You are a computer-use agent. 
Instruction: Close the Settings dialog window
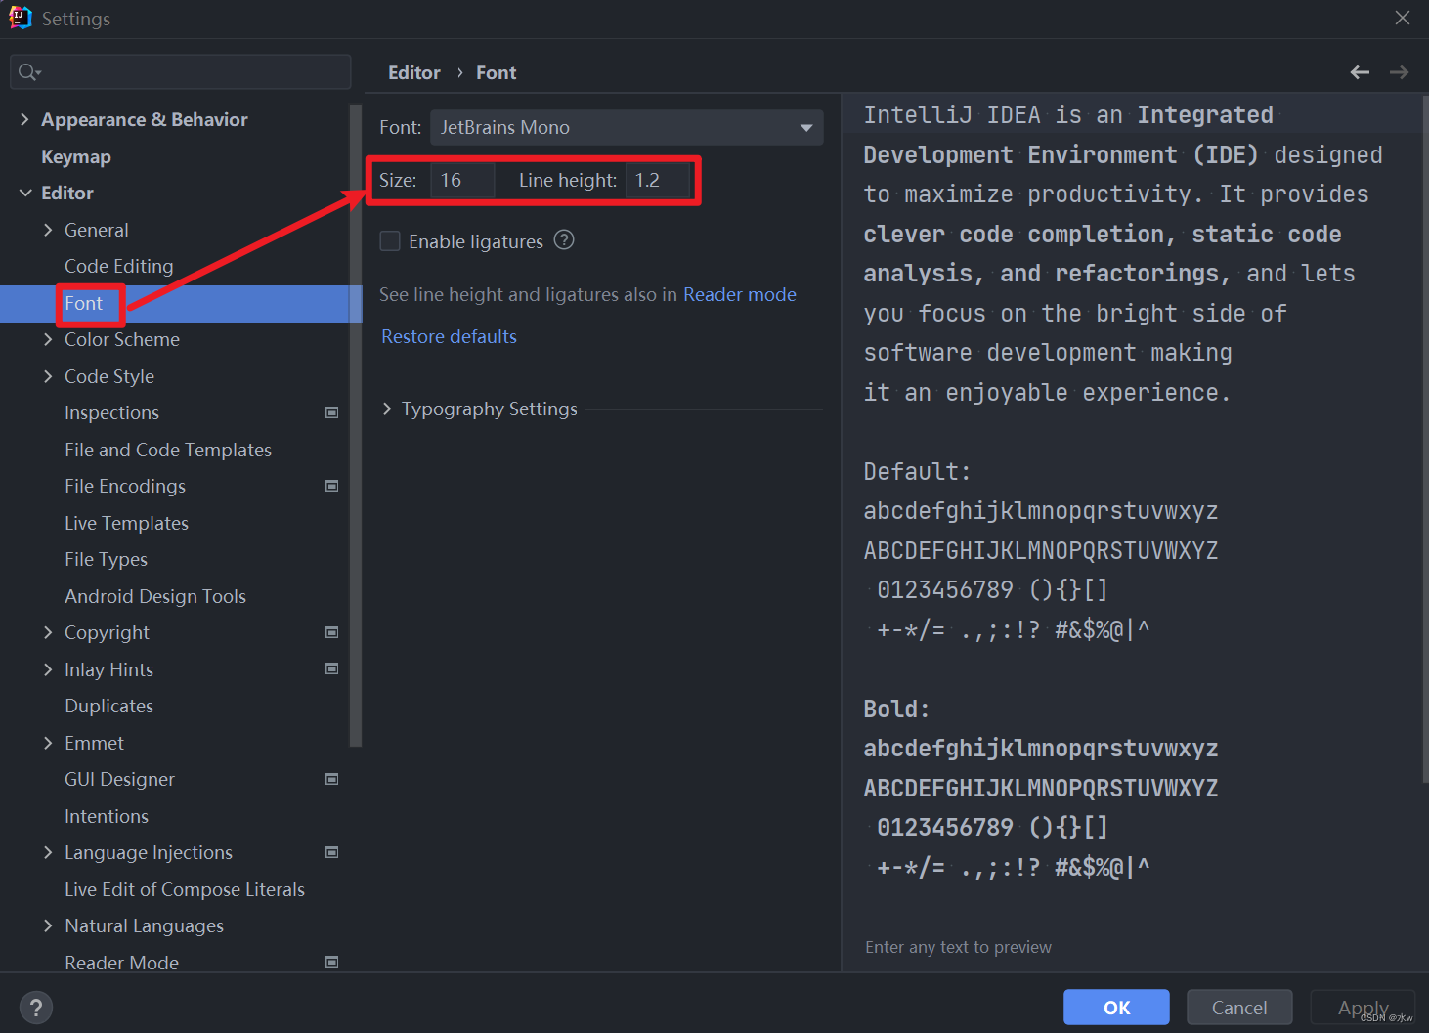(x=1403, y=18)
